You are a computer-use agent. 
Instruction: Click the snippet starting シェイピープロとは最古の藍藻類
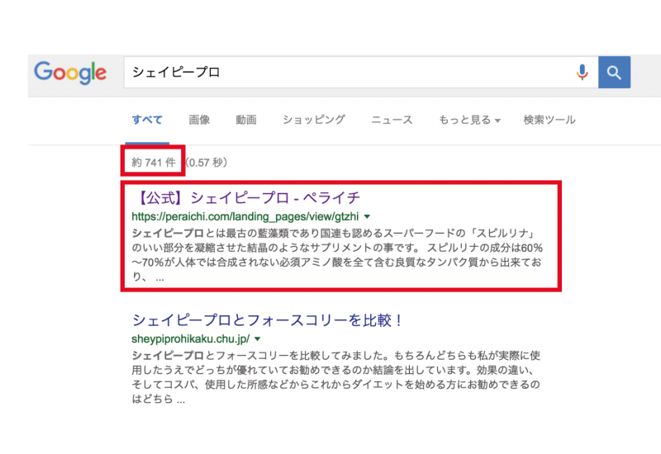[x=337, y=255]
